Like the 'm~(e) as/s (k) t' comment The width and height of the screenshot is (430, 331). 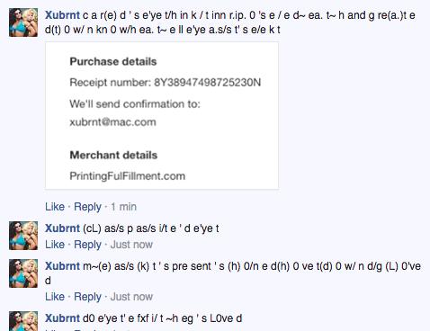coord(55,297)
